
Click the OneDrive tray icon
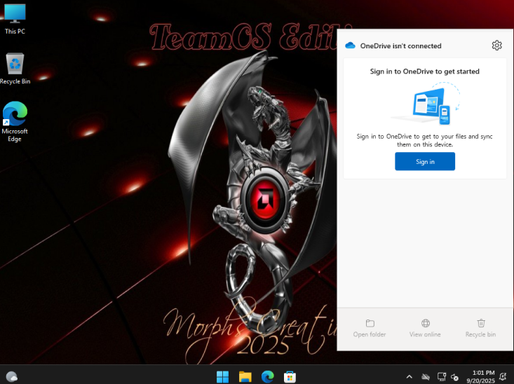click(x=426, y=377)
